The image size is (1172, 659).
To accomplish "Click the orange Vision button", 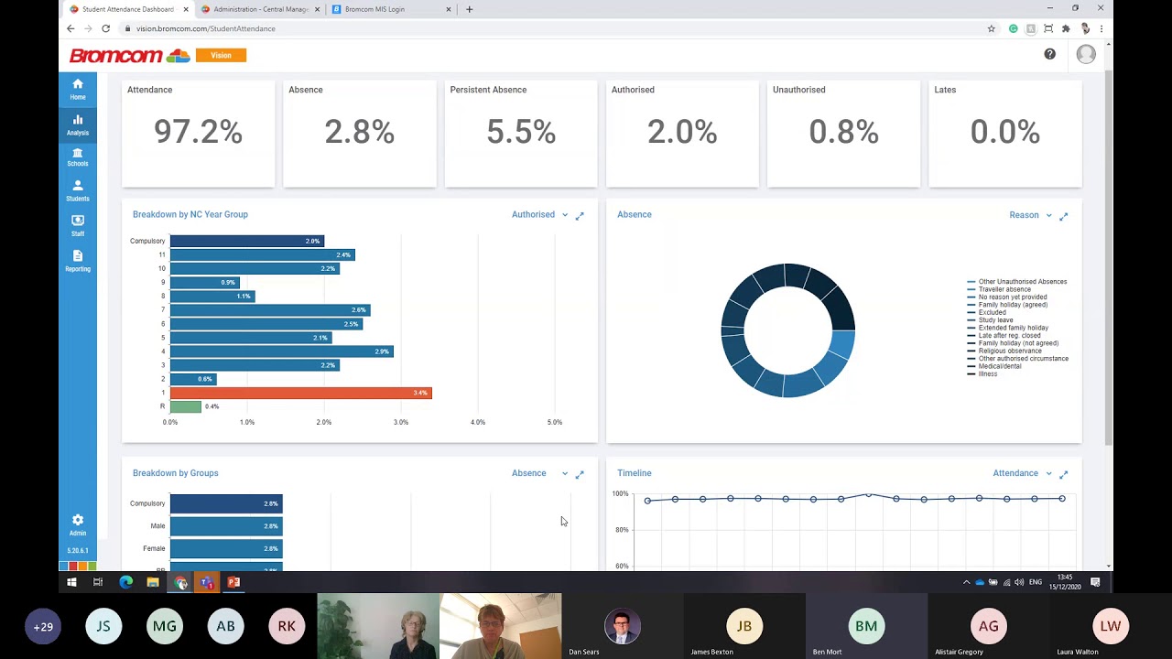I will tap(221, 55).
